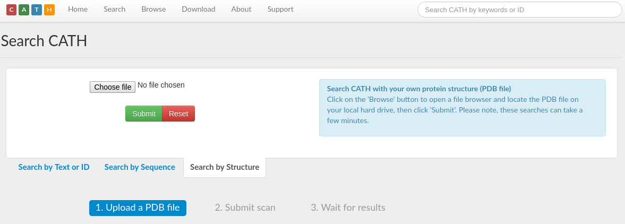The height and width of the screenshot is (224, 625).
Task: Select the About navigation item
Action: click(241, 10)
